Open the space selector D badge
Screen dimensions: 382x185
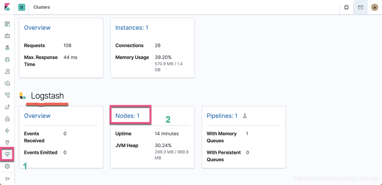(x=22, y=7)
